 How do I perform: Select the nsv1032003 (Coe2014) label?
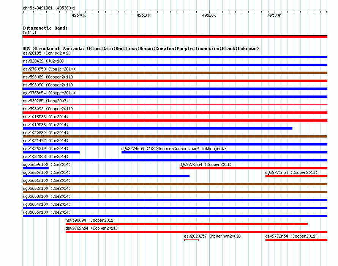[46, 156]
